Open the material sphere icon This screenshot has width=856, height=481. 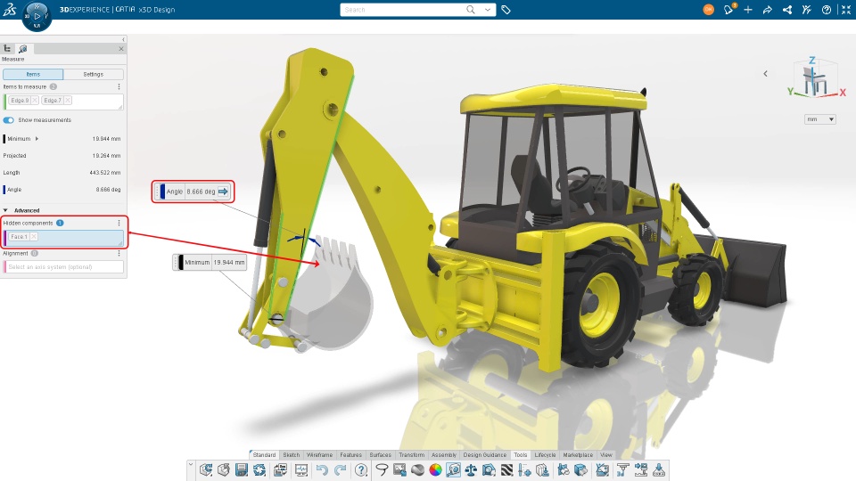coord(417,469)
